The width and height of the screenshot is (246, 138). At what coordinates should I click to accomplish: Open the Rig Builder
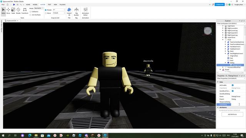pos(76,12)
